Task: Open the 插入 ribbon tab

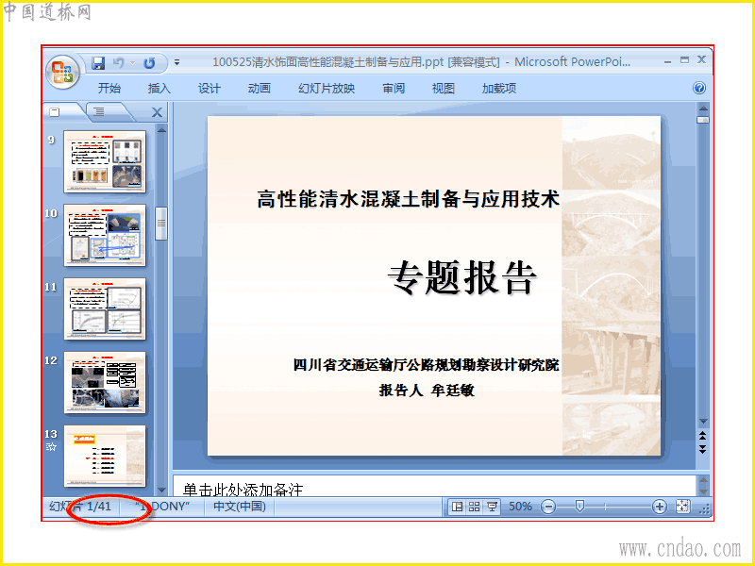Action: coord(159,88)
